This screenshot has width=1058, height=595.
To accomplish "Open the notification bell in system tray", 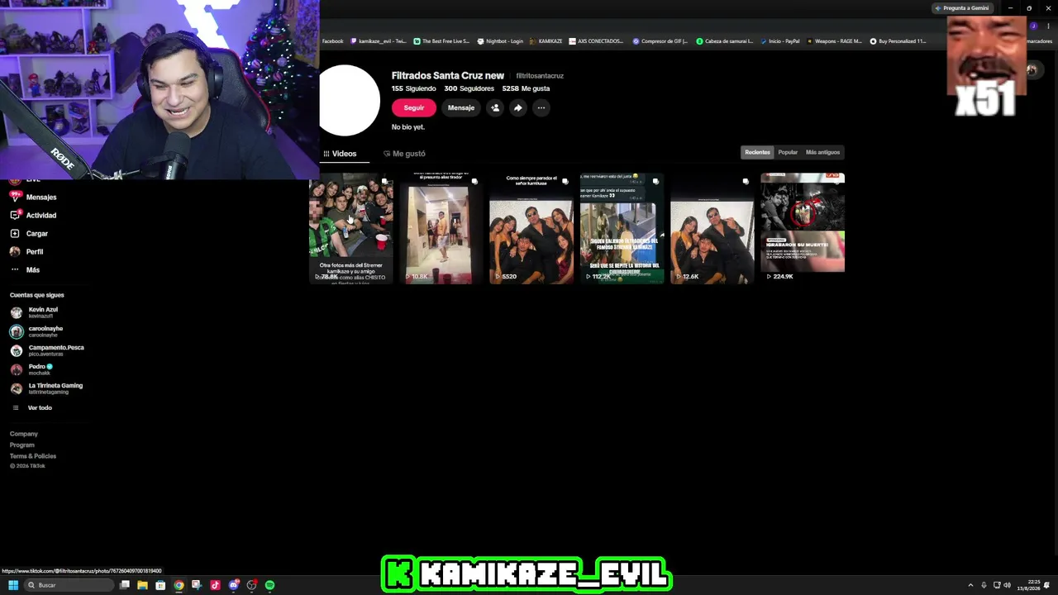I will (1046, 585).
